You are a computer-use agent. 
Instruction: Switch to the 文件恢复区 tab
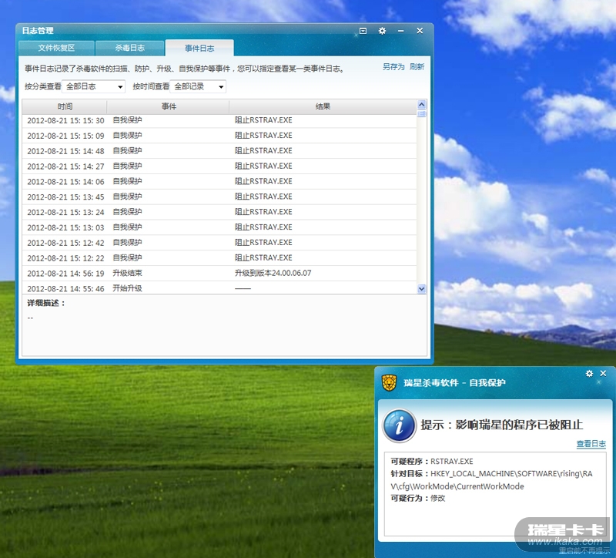coord(56,48)
